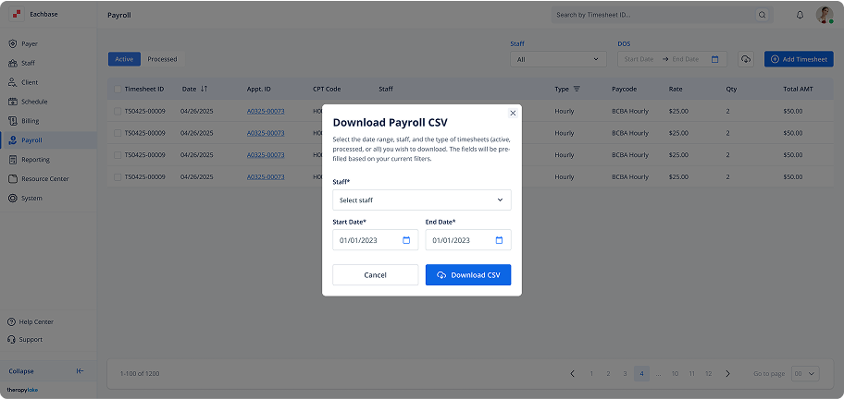The height and width of the screenshot is (399, 844).
Task: Toggle the select-all checkbox in table header
Action: pos(117,89)
